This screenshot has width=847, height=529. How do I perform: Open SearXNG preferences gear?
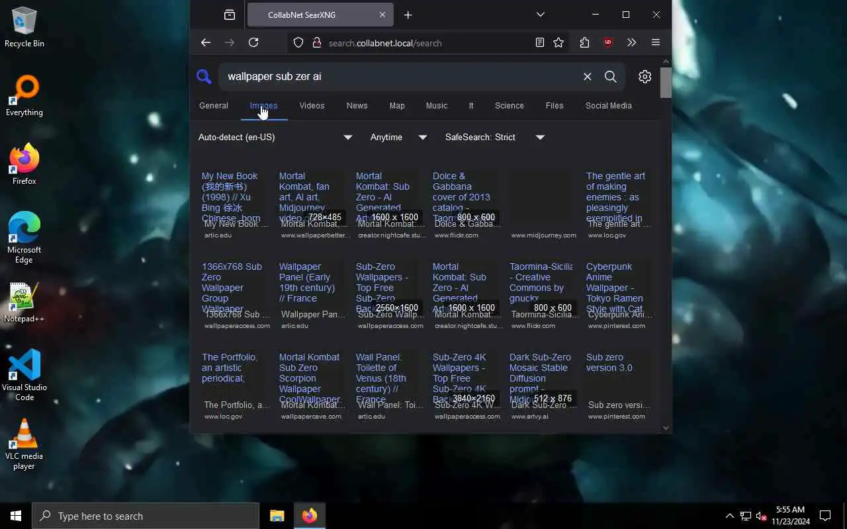tap(645, 77)
